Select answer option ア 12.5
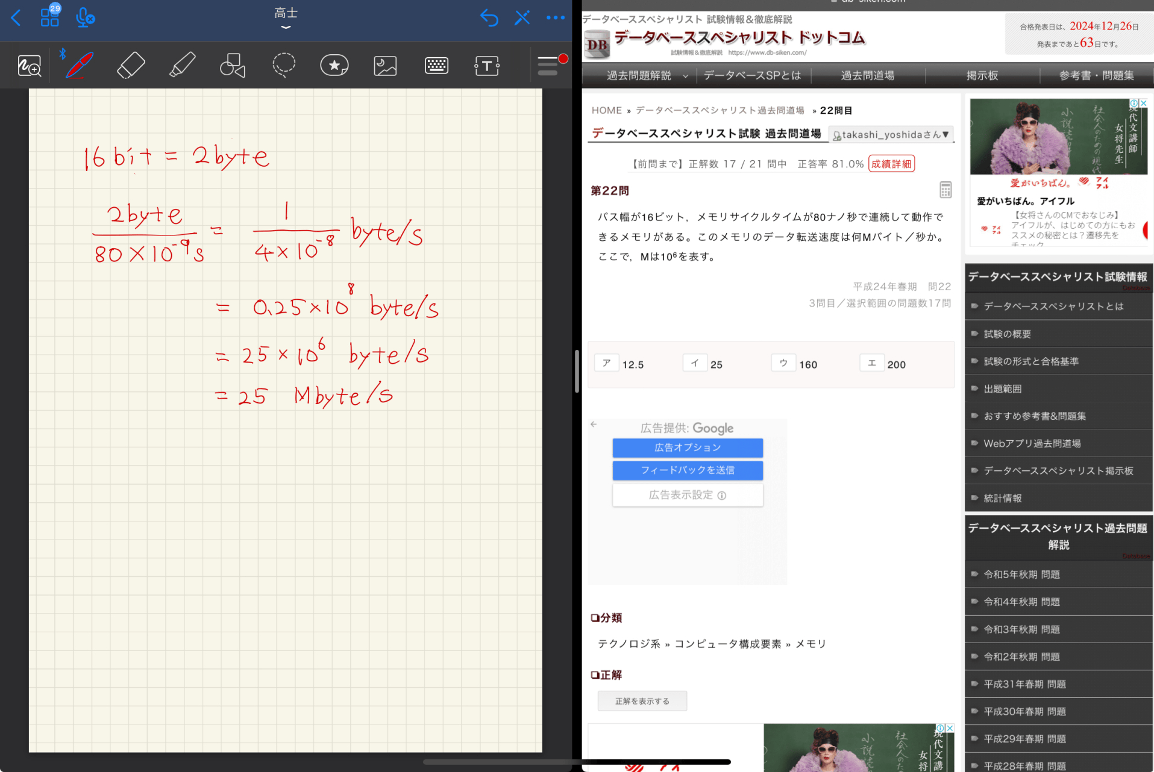 click(x=607, y=363)
